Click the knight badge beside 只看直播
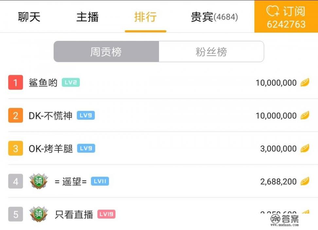 (39, 214)
